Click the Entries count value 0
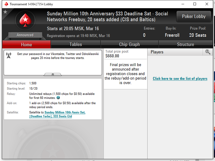Viewport: 215px width, 161px height. pyautogui.click(x=144, y=35)
